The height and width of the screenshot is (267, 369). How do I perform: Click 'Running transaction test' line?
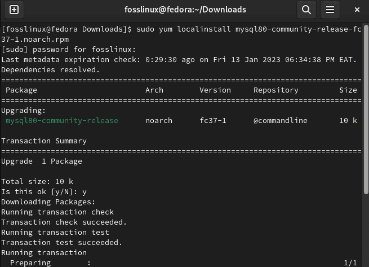pos(55,233)
